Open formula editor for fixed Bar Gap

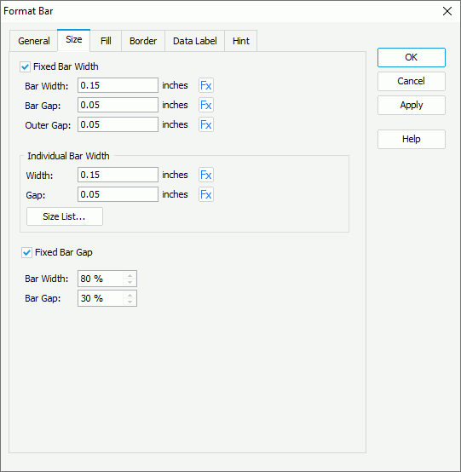(206, 105)
